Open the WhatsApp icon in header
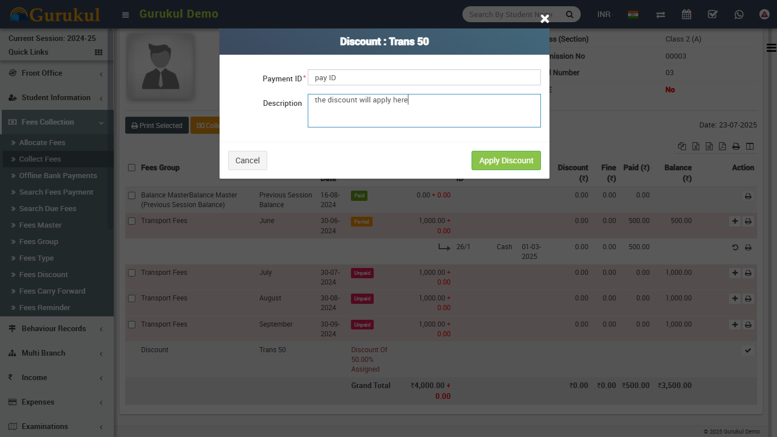The height and width of the screenshot is (437, 777). point(739,15)
